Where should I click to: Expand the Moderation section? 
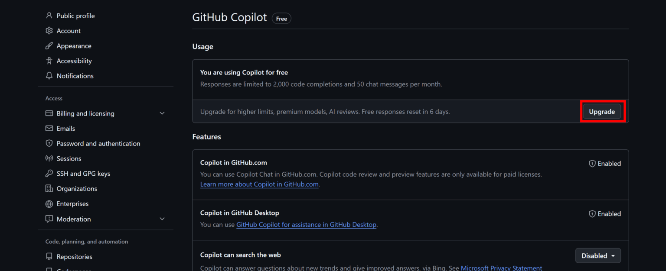tap(162, 219)
